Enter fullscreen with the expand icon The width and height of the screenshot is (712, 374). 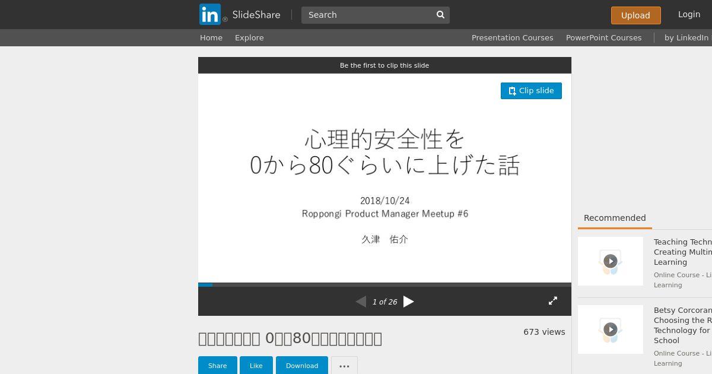pyautogui.click(x=553, y=301)
